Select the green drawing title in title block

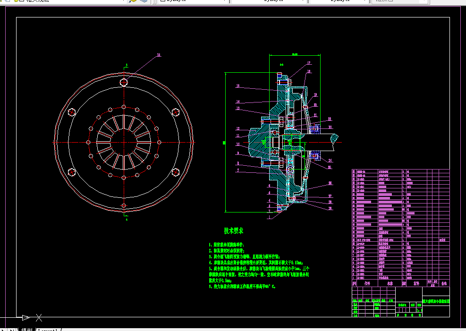point(435,300)
